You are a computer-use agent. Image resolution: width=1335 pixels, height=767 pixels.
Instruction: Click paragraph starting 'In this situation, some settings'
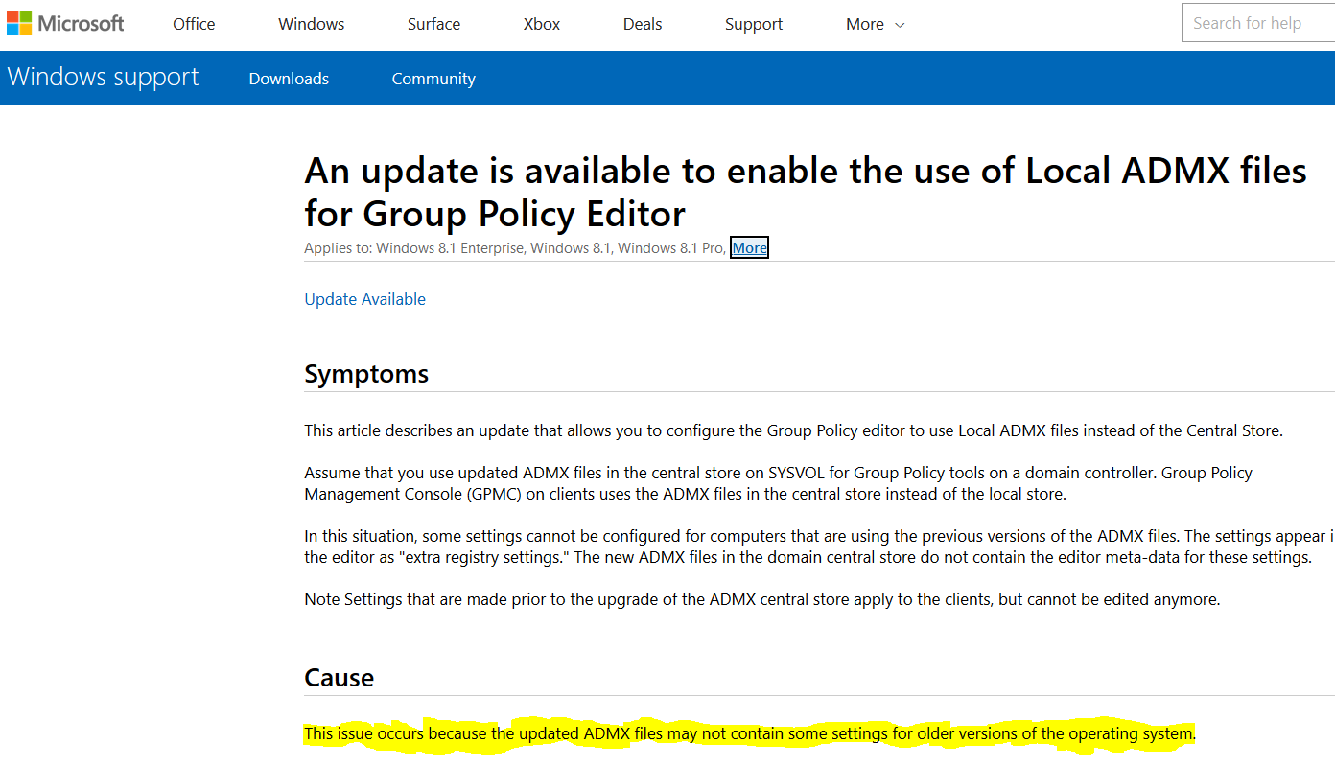[x=819, y=546]
